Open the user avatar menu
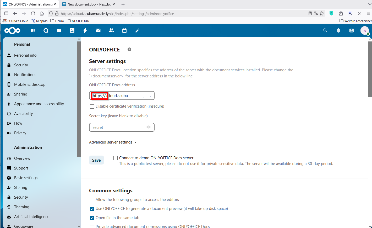Image resolution: width=372 pixels, height=228 pixels. coord(365,31)
